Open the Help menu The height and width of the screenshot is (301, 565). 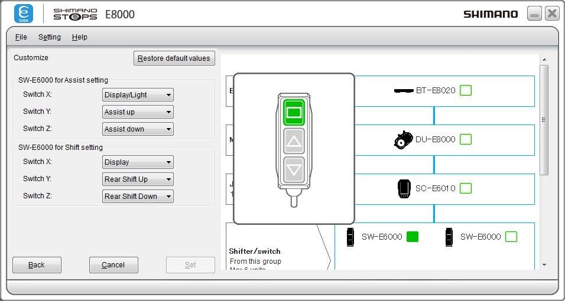[x=80, y=37]
